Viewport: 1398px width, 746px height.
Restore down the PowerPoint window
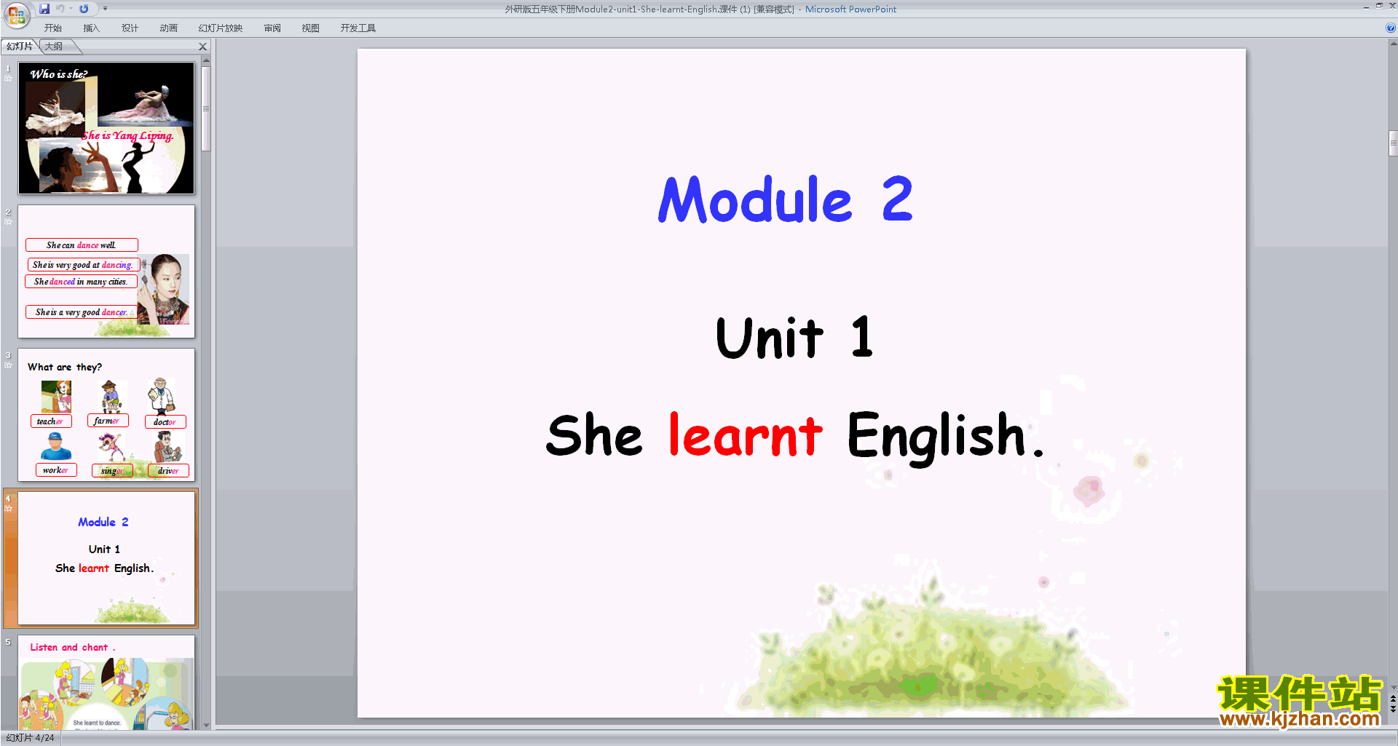[1379, 6]
